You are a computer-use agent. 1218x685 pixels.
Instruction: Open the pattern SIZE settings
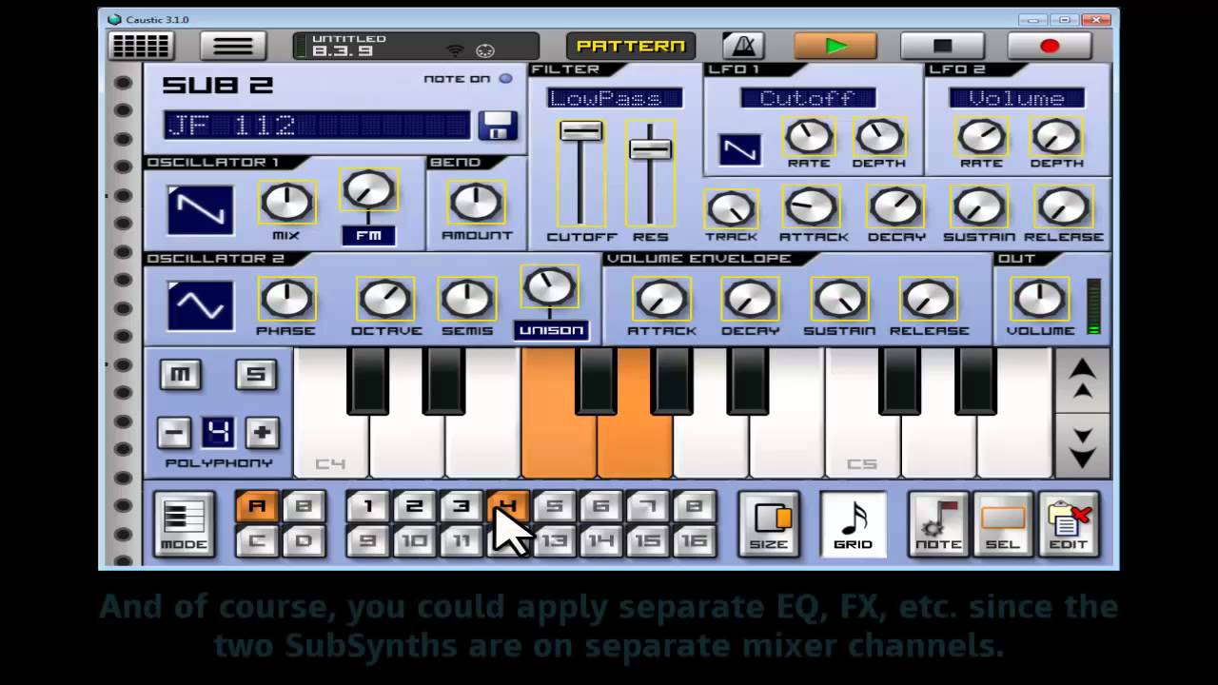tap(769, 524)
